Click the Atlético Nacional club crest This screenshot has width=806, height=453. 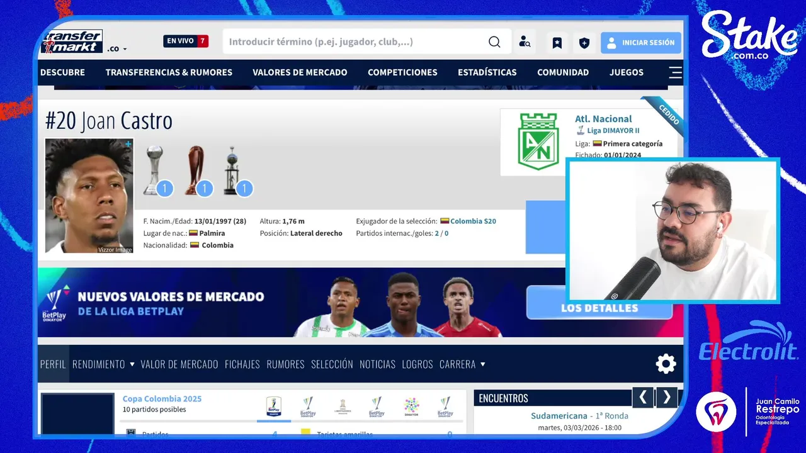coord(538,142)
